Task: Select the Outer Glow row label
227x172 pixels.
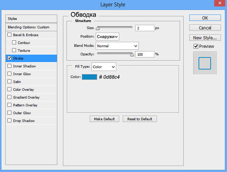Action: click(x=22, y=113)
